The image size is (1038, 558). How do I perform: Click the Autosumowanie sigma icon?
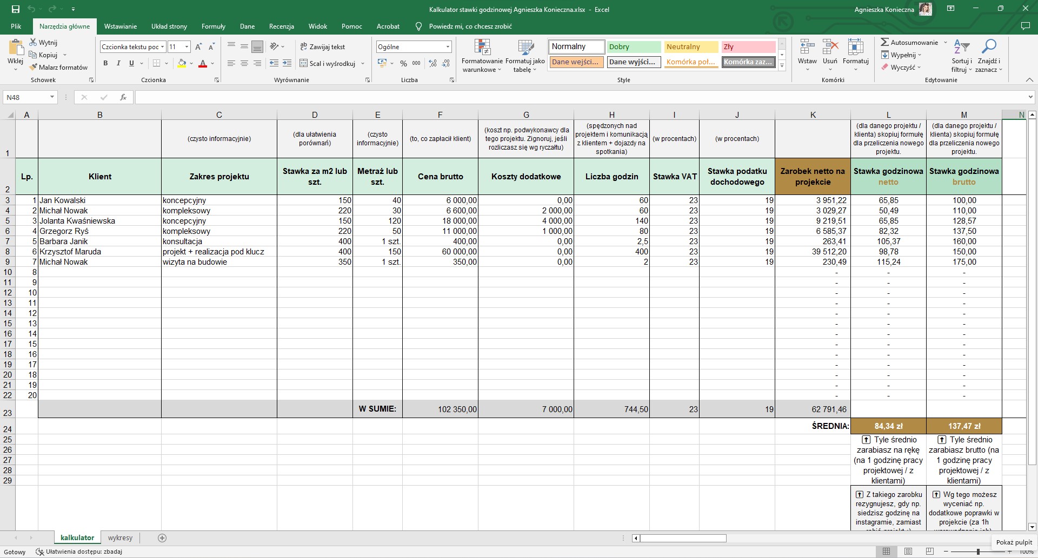[884, 42]
